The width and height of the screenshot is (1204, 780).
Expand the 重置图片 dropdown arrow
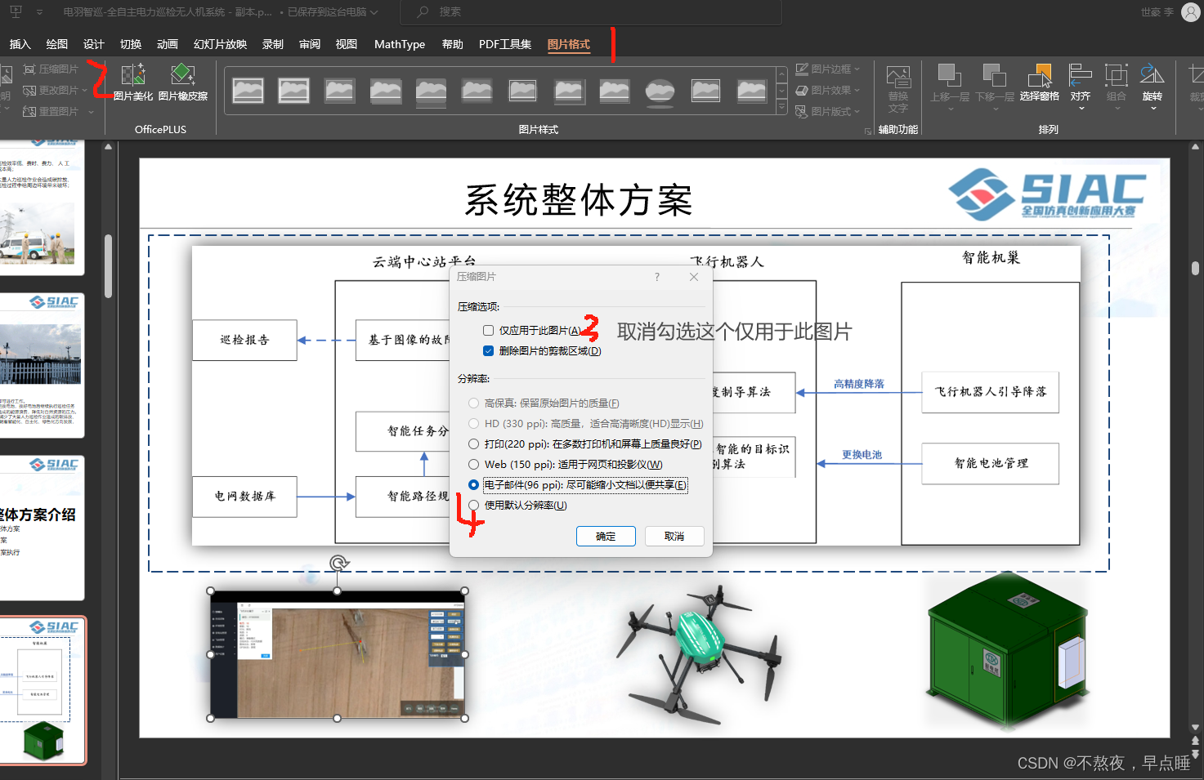[x=91, y=112]
